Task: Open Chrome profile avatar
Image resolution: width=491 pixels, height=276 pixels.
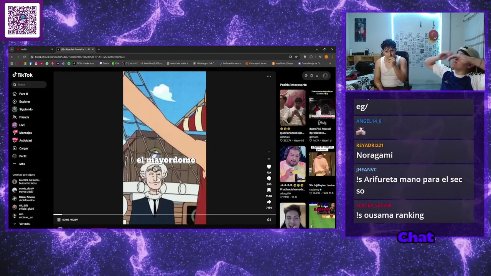Action: 326,57
